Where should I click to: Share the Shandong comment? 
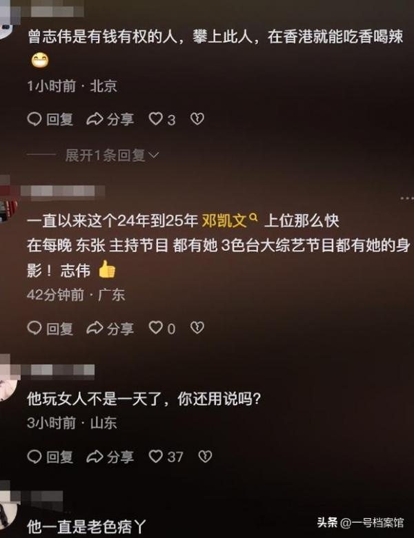110,457
